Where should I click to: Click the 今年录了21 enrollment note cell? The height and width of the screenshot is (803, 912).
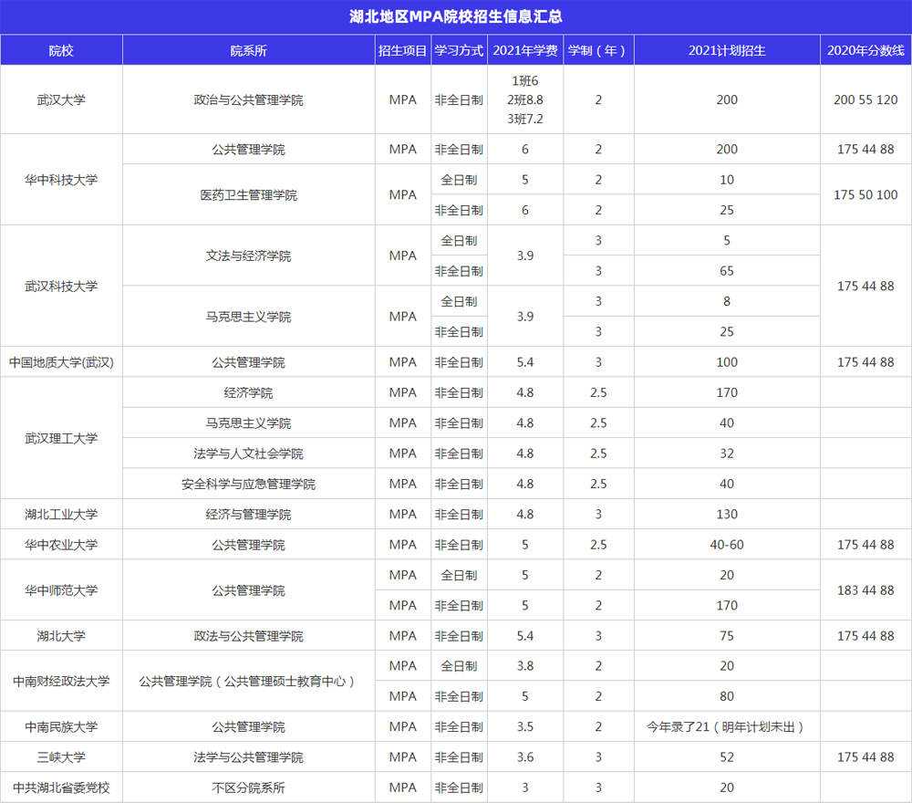(x=727, y=727)
